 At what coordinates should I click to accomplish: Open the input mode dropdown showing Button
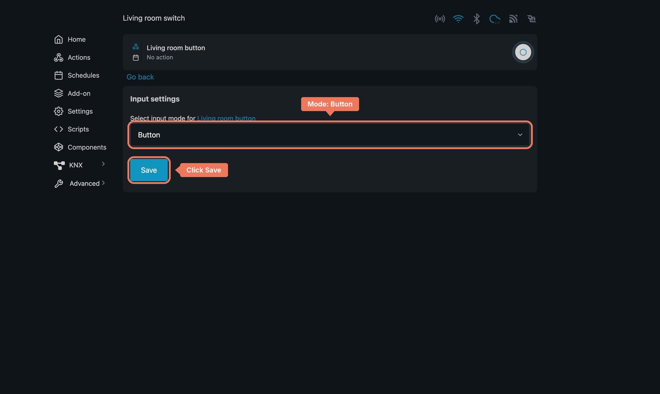point(330,135)
